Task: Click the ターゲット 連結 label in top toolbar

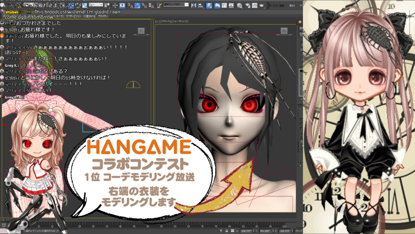Action: coord(277,6)
